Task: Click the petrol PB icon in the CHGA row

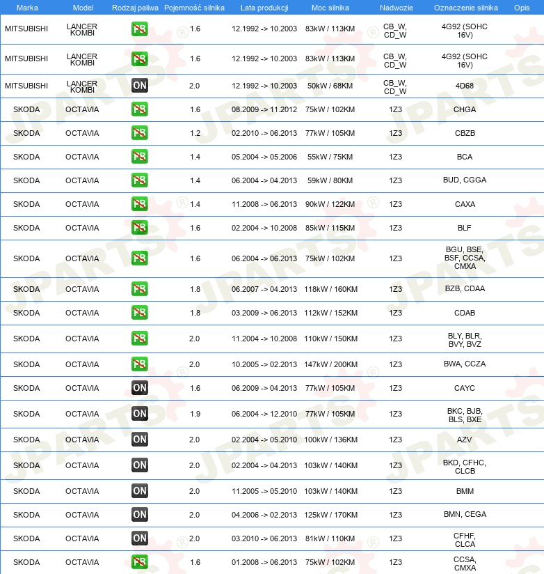Action: pyautogui.click(x=140, y=109)
